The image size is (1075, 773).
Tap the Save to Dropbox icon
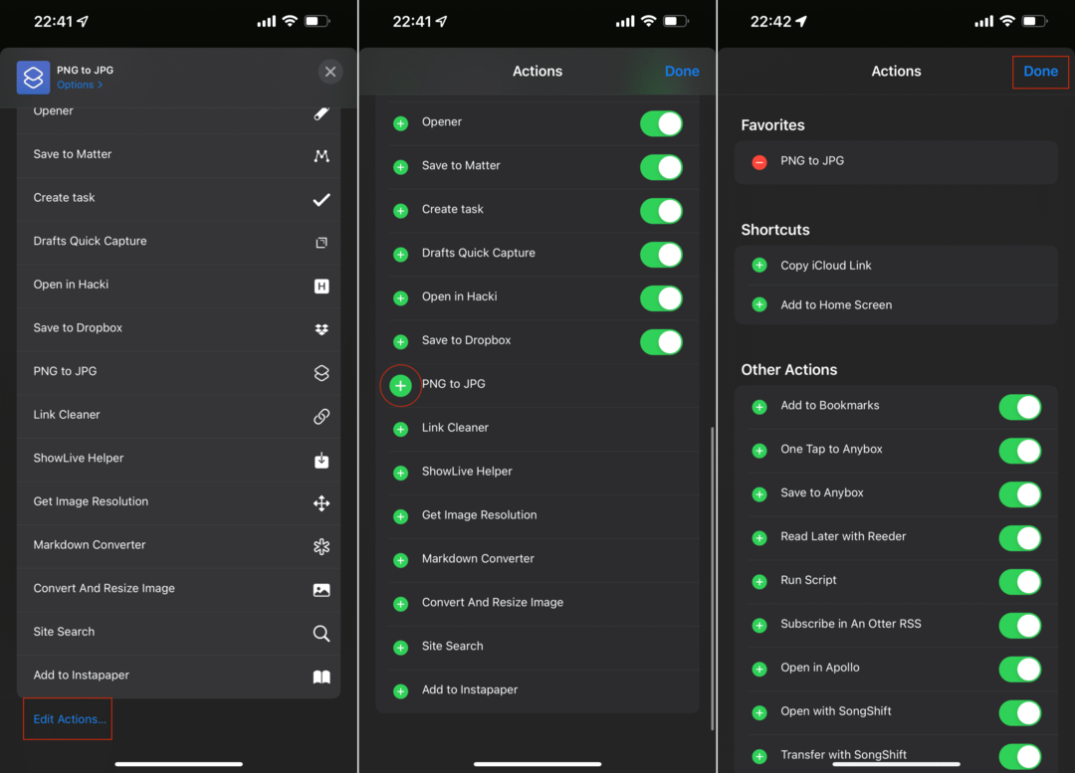[321, 328]
